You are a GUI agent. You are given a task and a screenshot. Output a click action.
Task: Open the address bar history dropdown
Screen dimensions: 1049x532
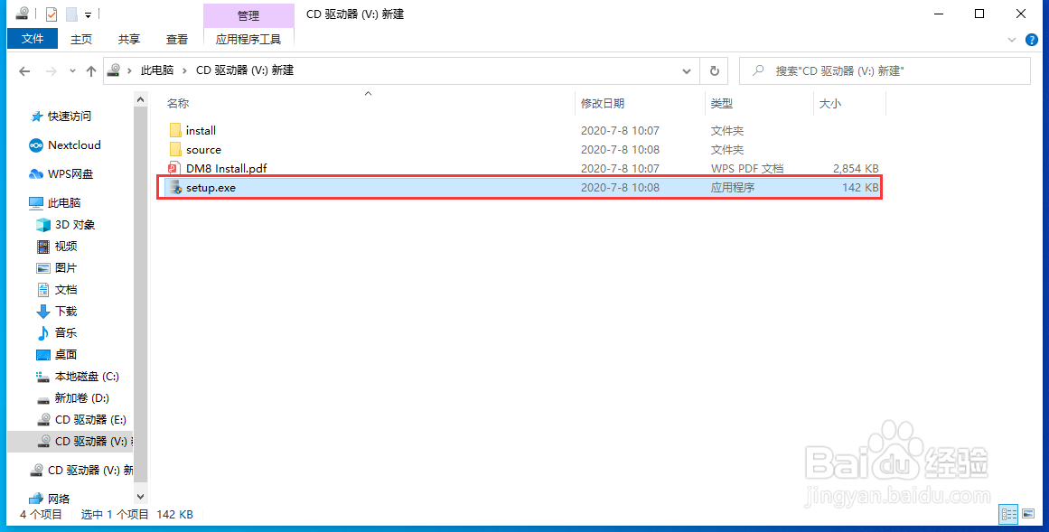(686, 70)
